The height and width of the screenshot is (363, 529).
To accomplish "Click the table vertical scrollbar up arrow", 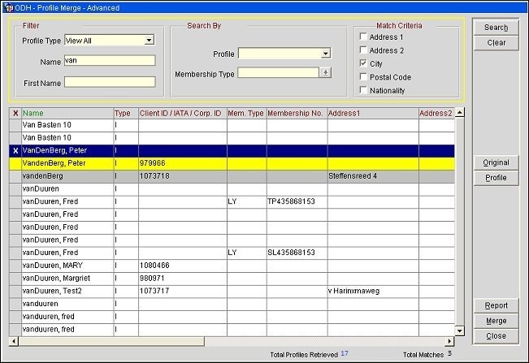I will (460, 113).
